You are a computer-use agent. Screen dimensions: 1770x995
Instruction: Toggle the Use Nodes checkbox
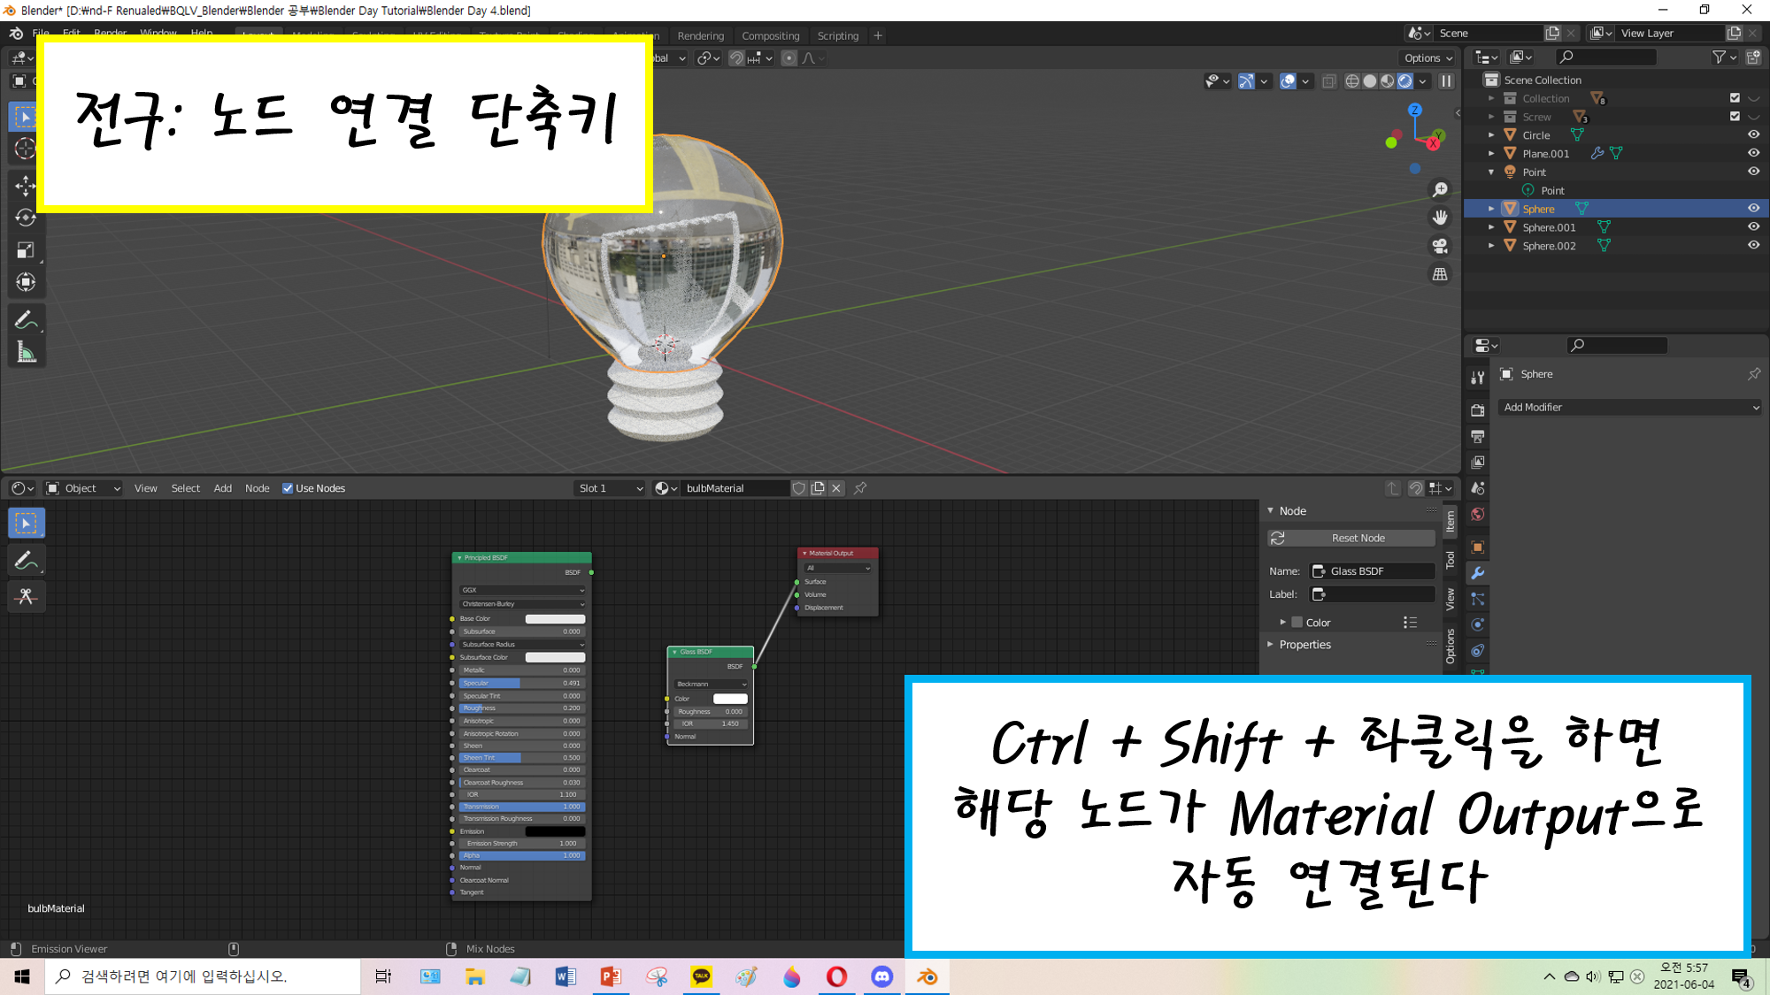pyautogui.click(x=288, y=488)
